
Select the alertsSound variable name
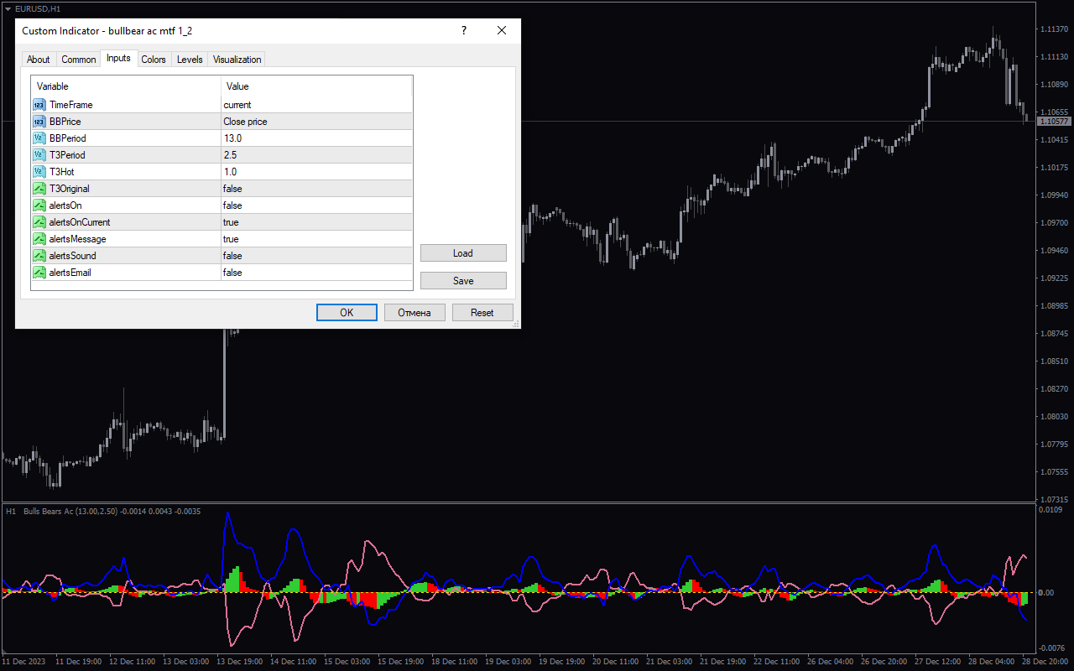(73, 256)
